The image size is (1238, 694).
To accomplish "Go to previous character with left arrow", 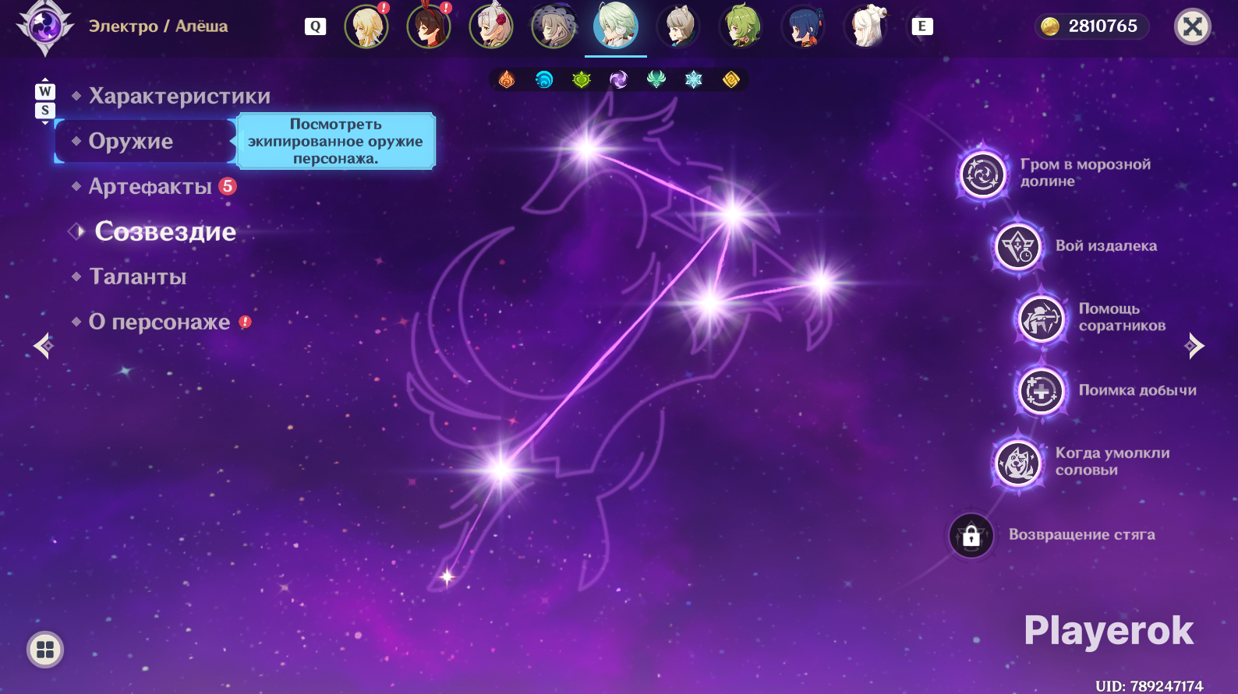I will 44,345.
